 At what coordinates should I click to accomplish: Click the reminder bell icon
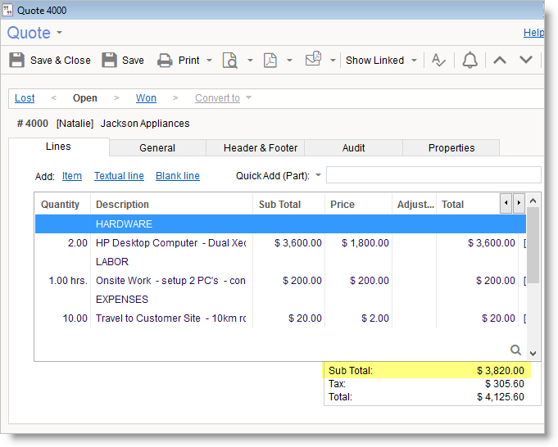470,60
